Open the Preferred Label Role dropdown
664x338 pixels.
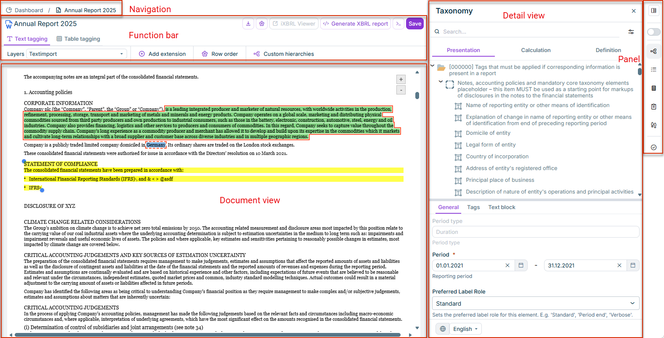pos(536,304)
